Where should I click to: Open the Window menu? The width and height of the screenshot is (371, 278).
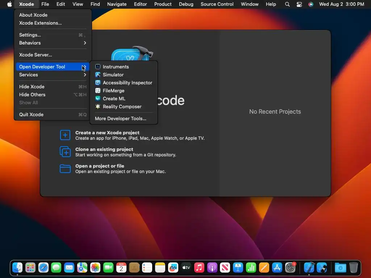[250, 4]
